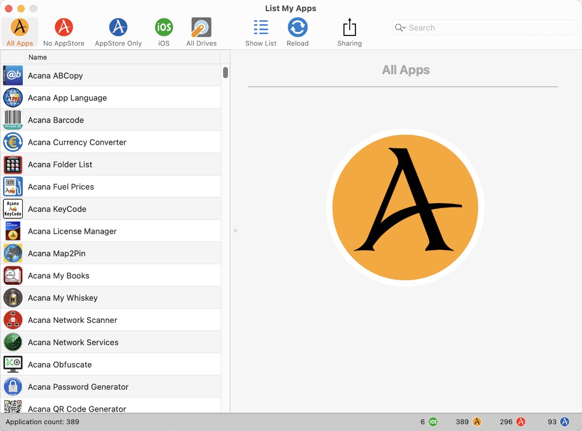This screenshot has width=582, height=431.
Task: Click the orange All Apps status bar icon
Action: (477, 422)
